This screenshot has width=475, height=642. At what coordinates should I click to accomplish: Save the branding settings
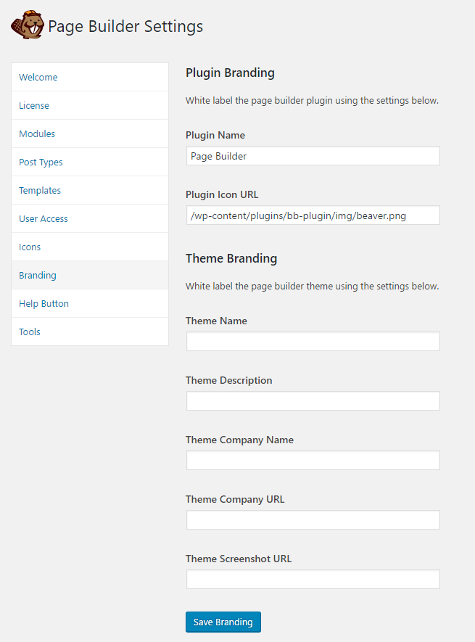click(x=223, y=622)
